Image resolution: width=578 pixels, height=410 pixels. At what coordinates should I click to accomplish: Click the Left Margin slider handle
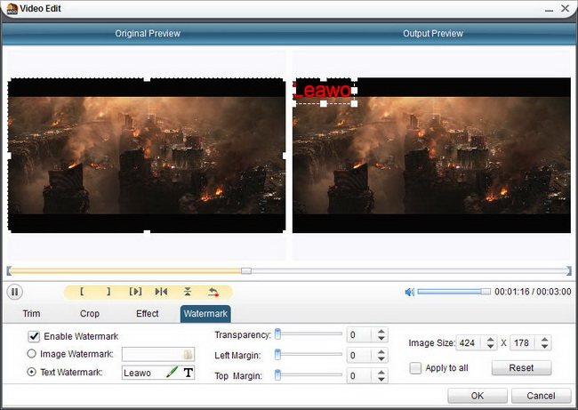278,355
